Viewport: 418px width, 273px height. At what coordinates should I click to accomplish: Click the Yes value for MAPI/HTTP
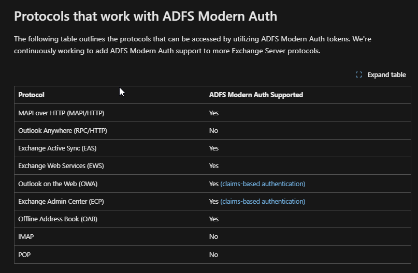pyautogui.click(x=214, y=113)
